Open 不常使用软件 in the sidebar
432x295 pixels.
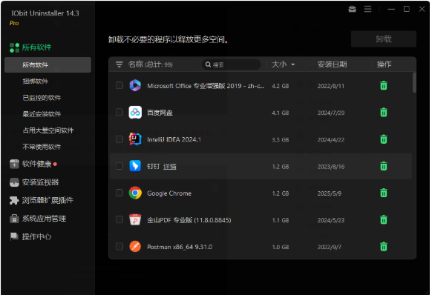[x=42, y=147]
